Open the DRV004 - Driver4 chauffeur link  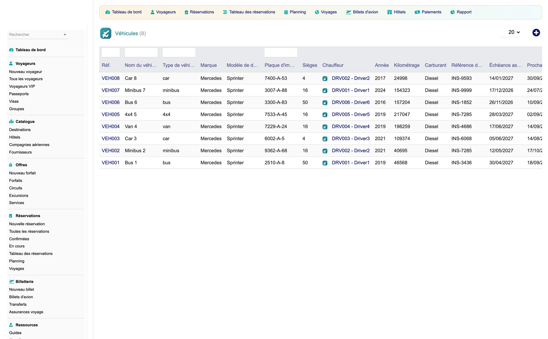[x=351, y=127]
